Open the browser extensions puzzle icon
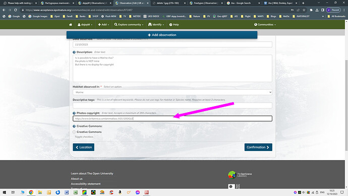Image resolution: width=348 pixels, height=196 pixels. click(x=311, y=10)
